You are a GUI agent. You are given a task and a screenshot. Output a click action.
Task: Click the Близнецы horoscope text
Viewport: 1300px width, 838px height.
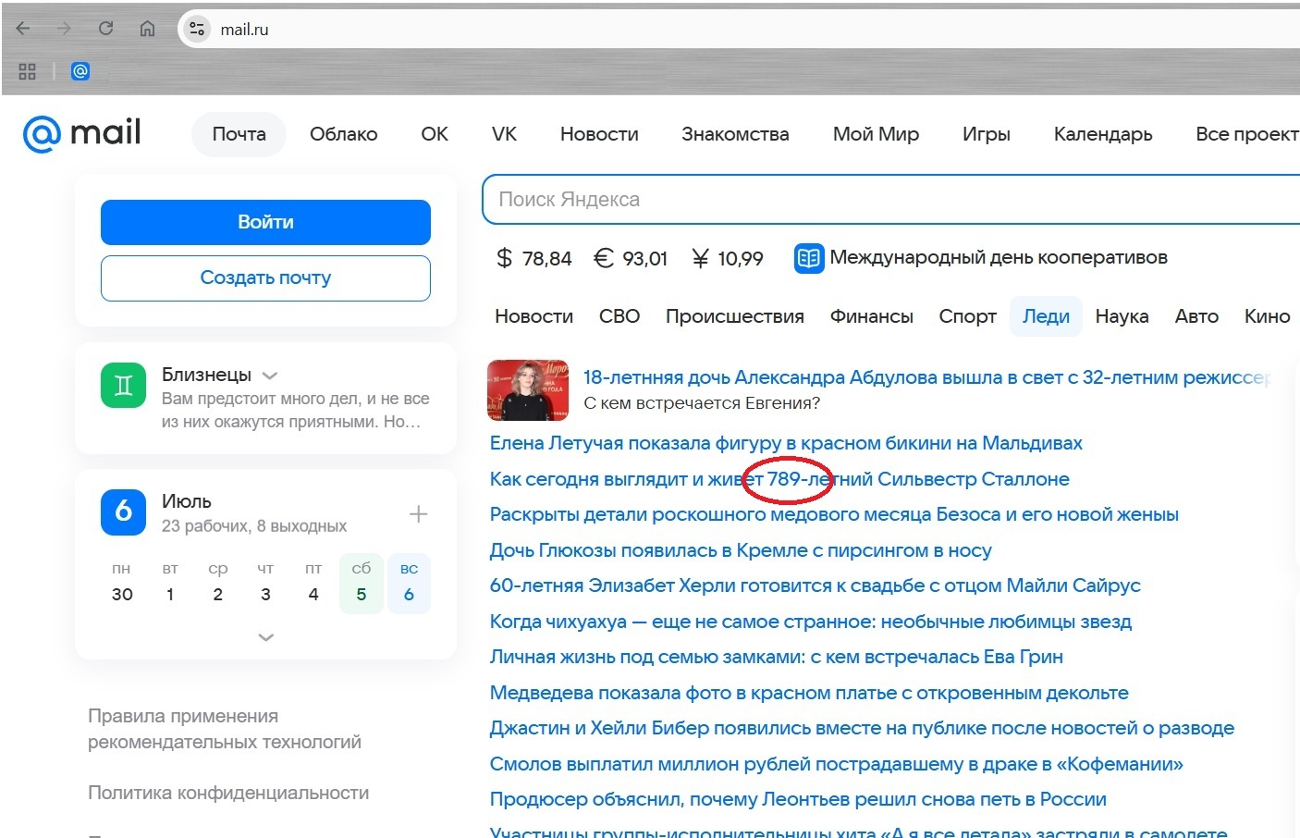click(x=296, y=410)
